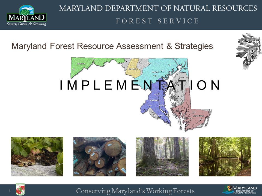The image size is (262, 196).
Task: Select the rattlesnake photo thumbnail
Action: click(37, 157)
